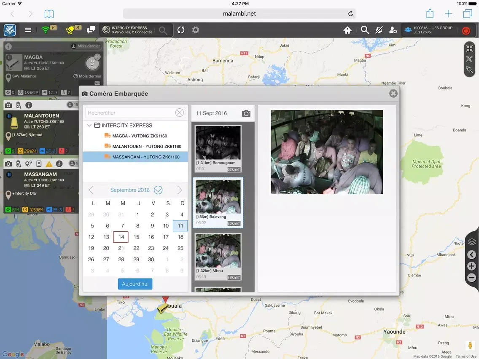Image resolution: width=479 pixels, height=359 pixels.
Task: Collapse the right map control panel arrow
Action: pyautogui.click(x=472, y=255)
